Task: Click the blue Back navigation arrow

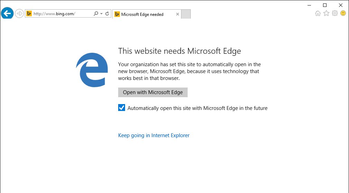Action: (x=7, y=14)
